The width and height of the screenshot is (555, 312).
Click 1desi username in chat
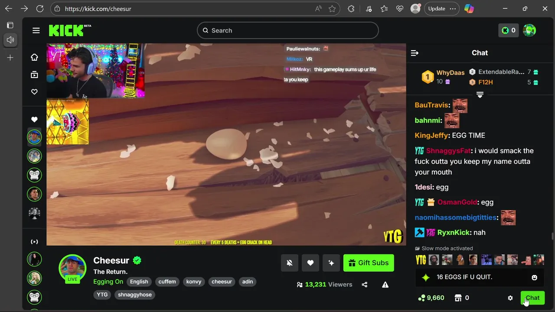pyautogui.click(x=424, y=187)
